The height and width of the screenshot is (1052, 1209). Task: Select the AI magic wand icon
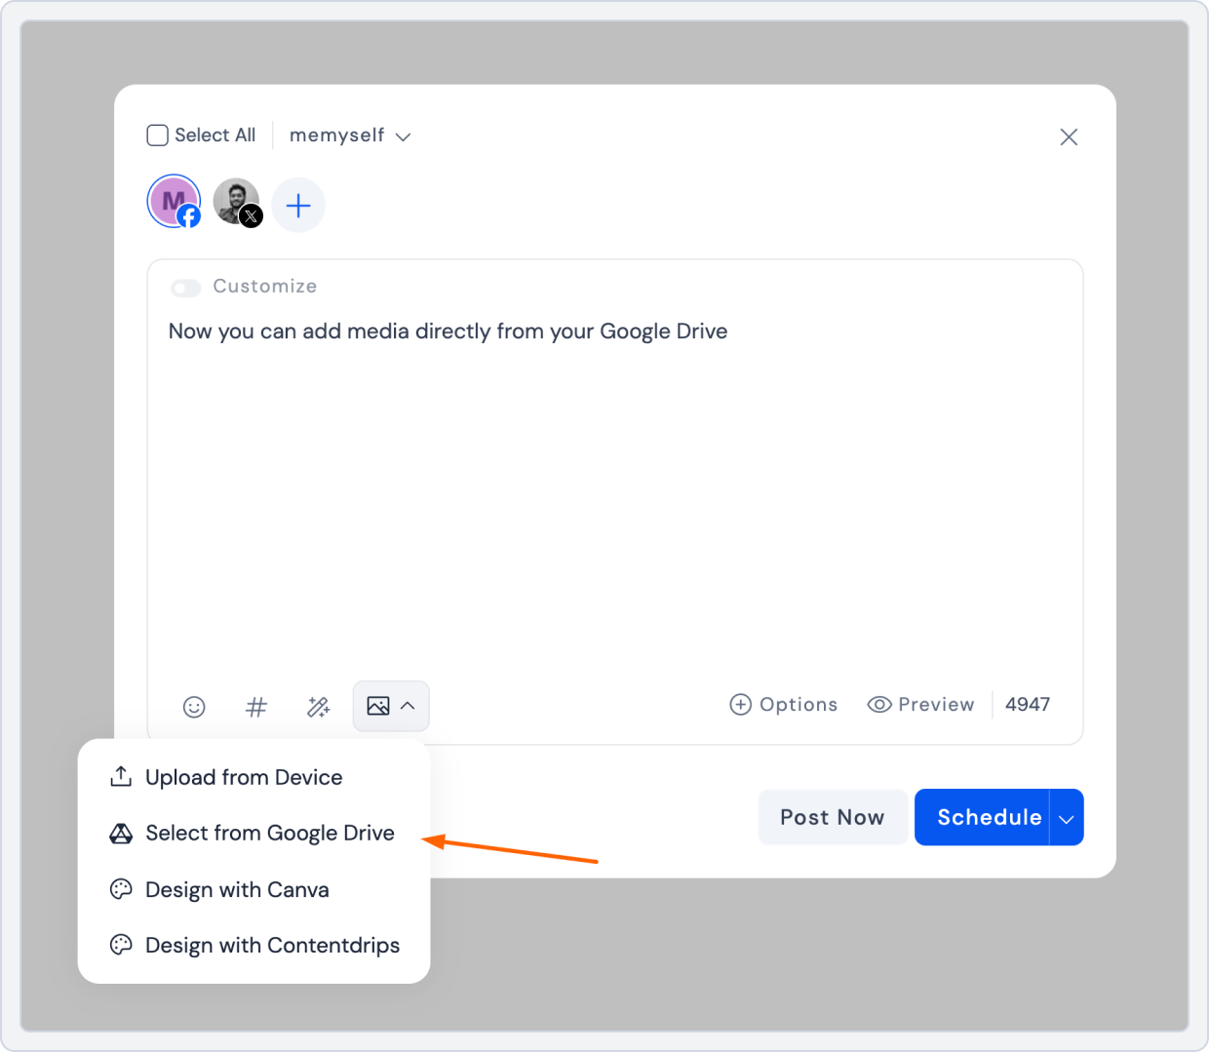(318, 707)
